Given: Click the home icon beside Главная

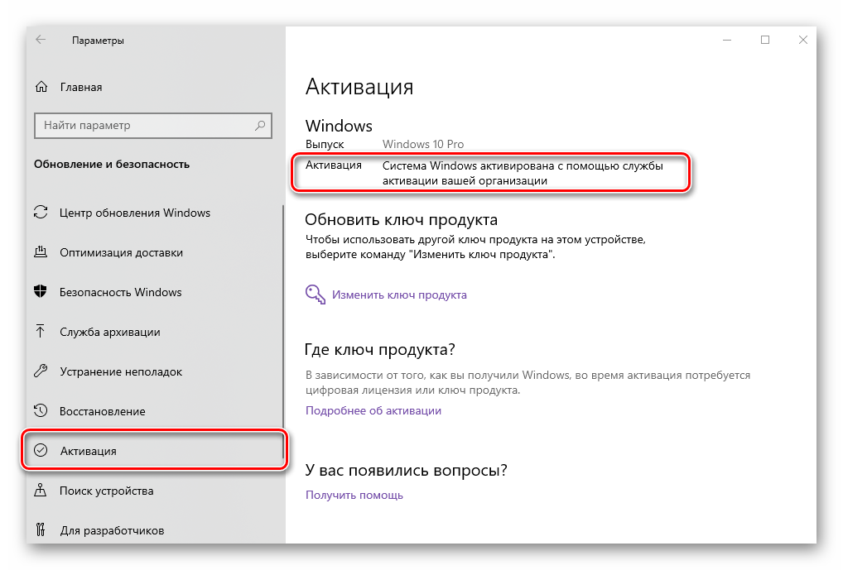Looking at the screenshot, I should coord(41,87).
